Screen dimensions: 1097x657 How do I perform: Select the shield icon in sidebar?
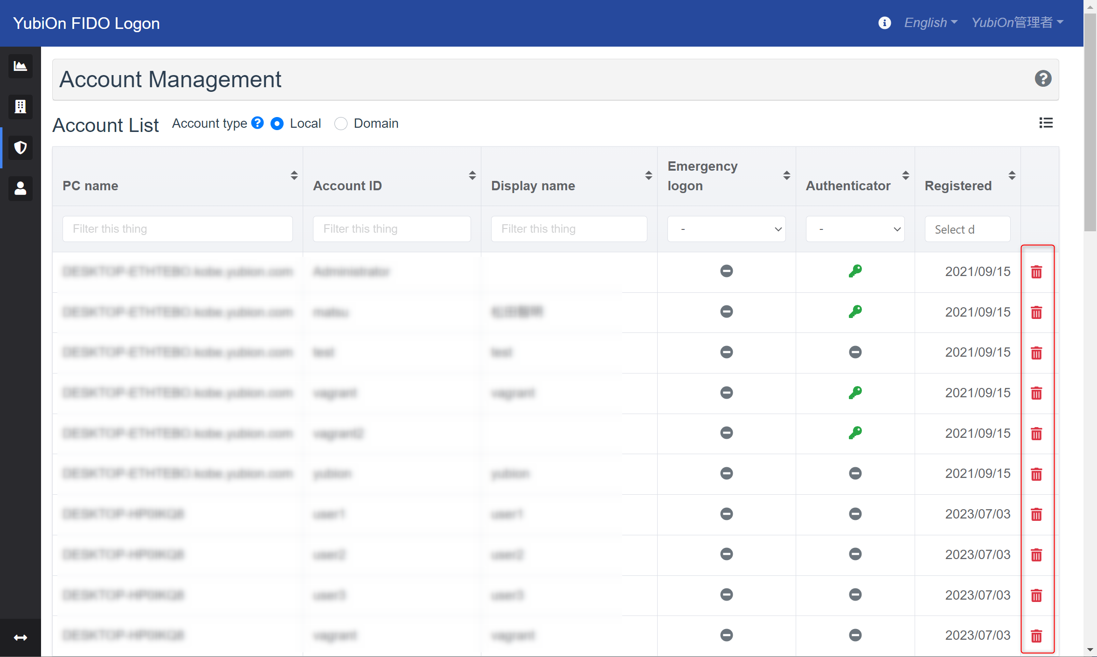pos(21,148)
